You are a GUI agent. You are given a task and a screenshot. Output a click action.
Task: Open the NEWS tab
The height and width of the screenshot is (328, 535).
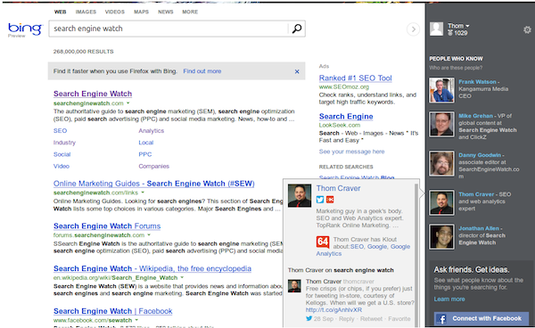tap(166, 12)
